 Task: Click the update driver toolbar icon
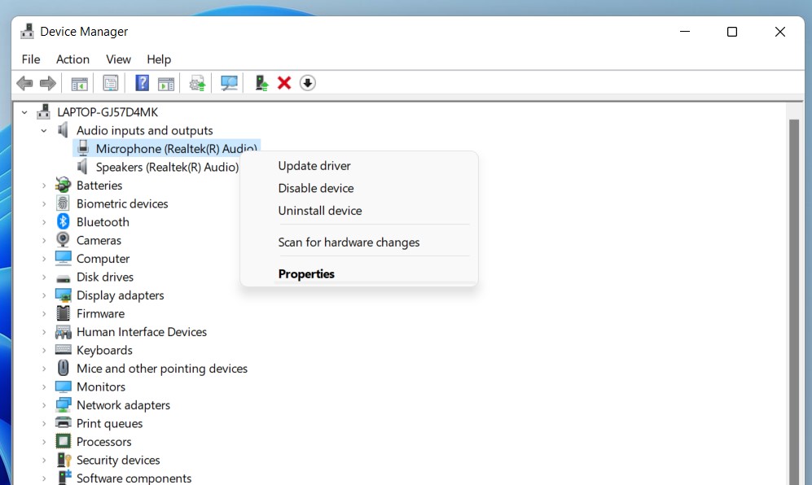click(261, 83)
